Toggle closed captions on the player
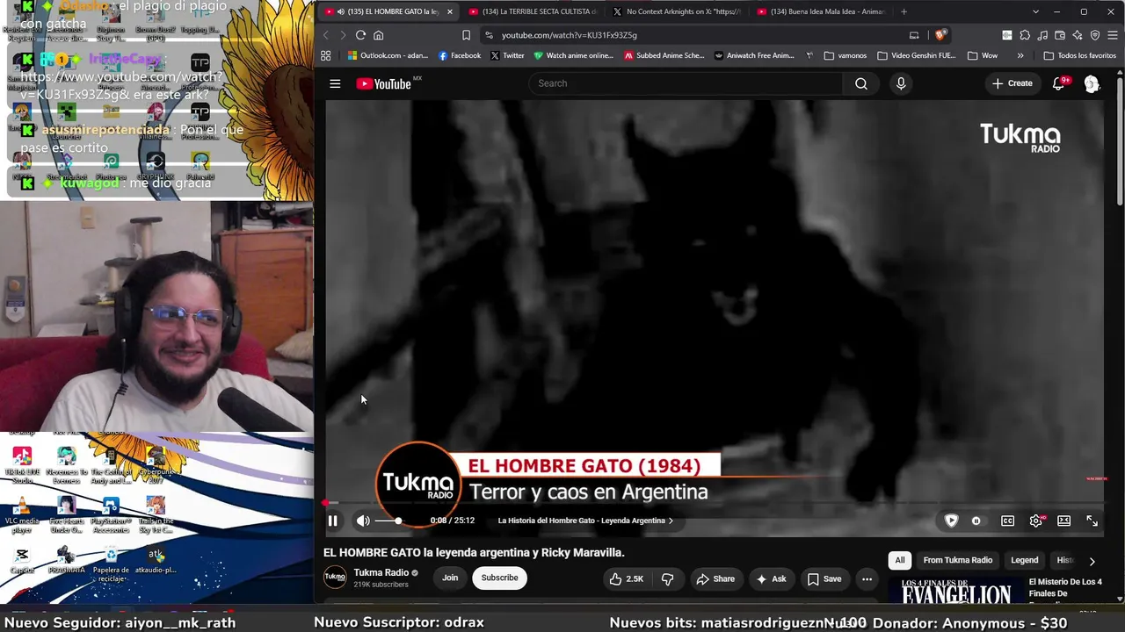1125x632 pixels. (x=1007, y=521)
